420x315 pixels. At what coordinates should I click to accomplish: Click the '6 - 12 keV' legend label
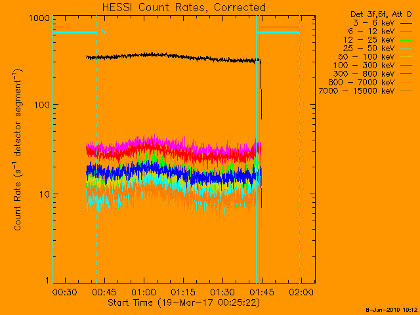click(371, 31)
